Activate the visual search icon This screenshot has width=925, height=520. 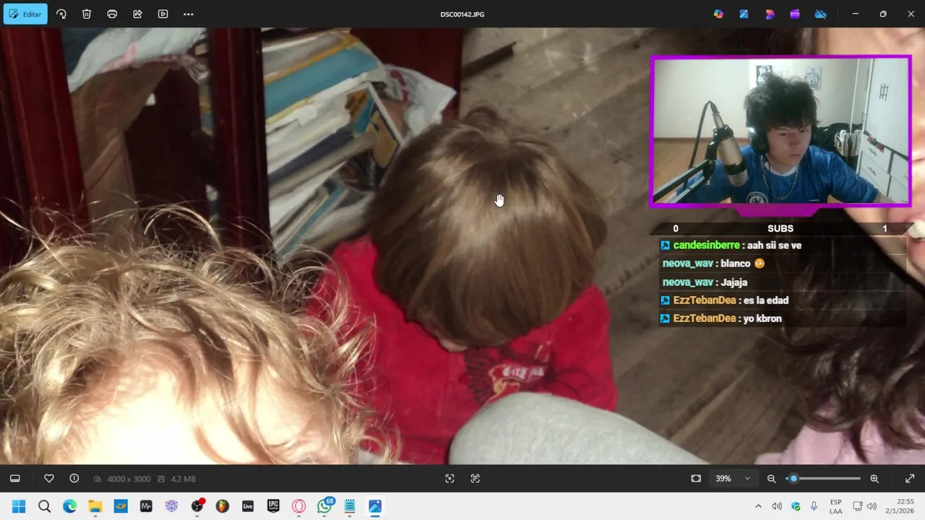pos(449,478)
